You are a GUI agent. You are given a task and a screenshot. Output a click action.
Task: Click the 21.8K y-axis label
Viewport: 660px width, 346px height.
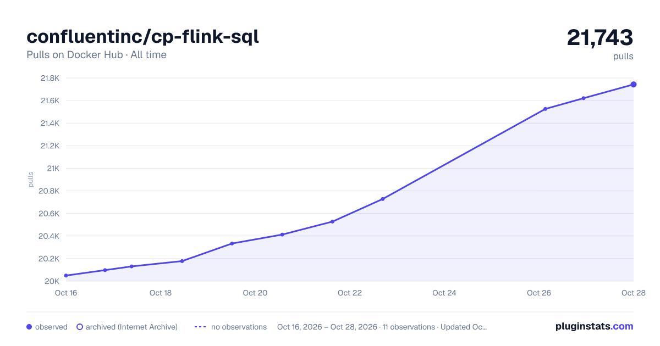tap(50, 78)
